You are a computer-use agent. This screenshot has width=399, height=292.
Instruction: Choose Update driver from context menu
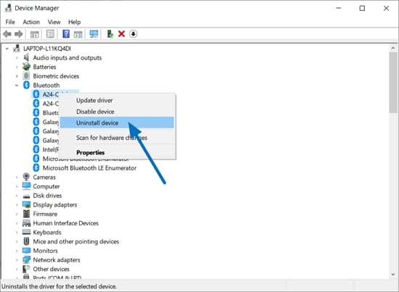click(x=118, y=101)
